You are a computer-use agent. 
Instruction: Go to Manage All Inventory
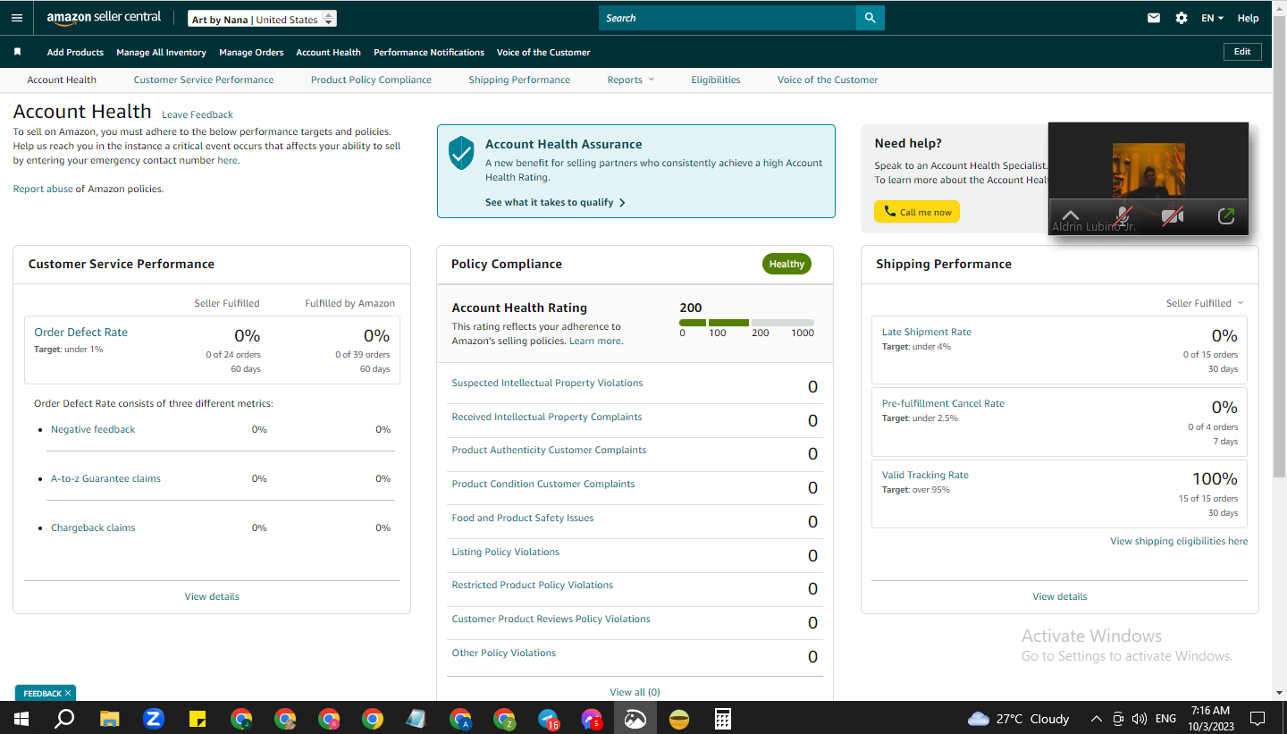pyautogui.click(x=161, y=52)
